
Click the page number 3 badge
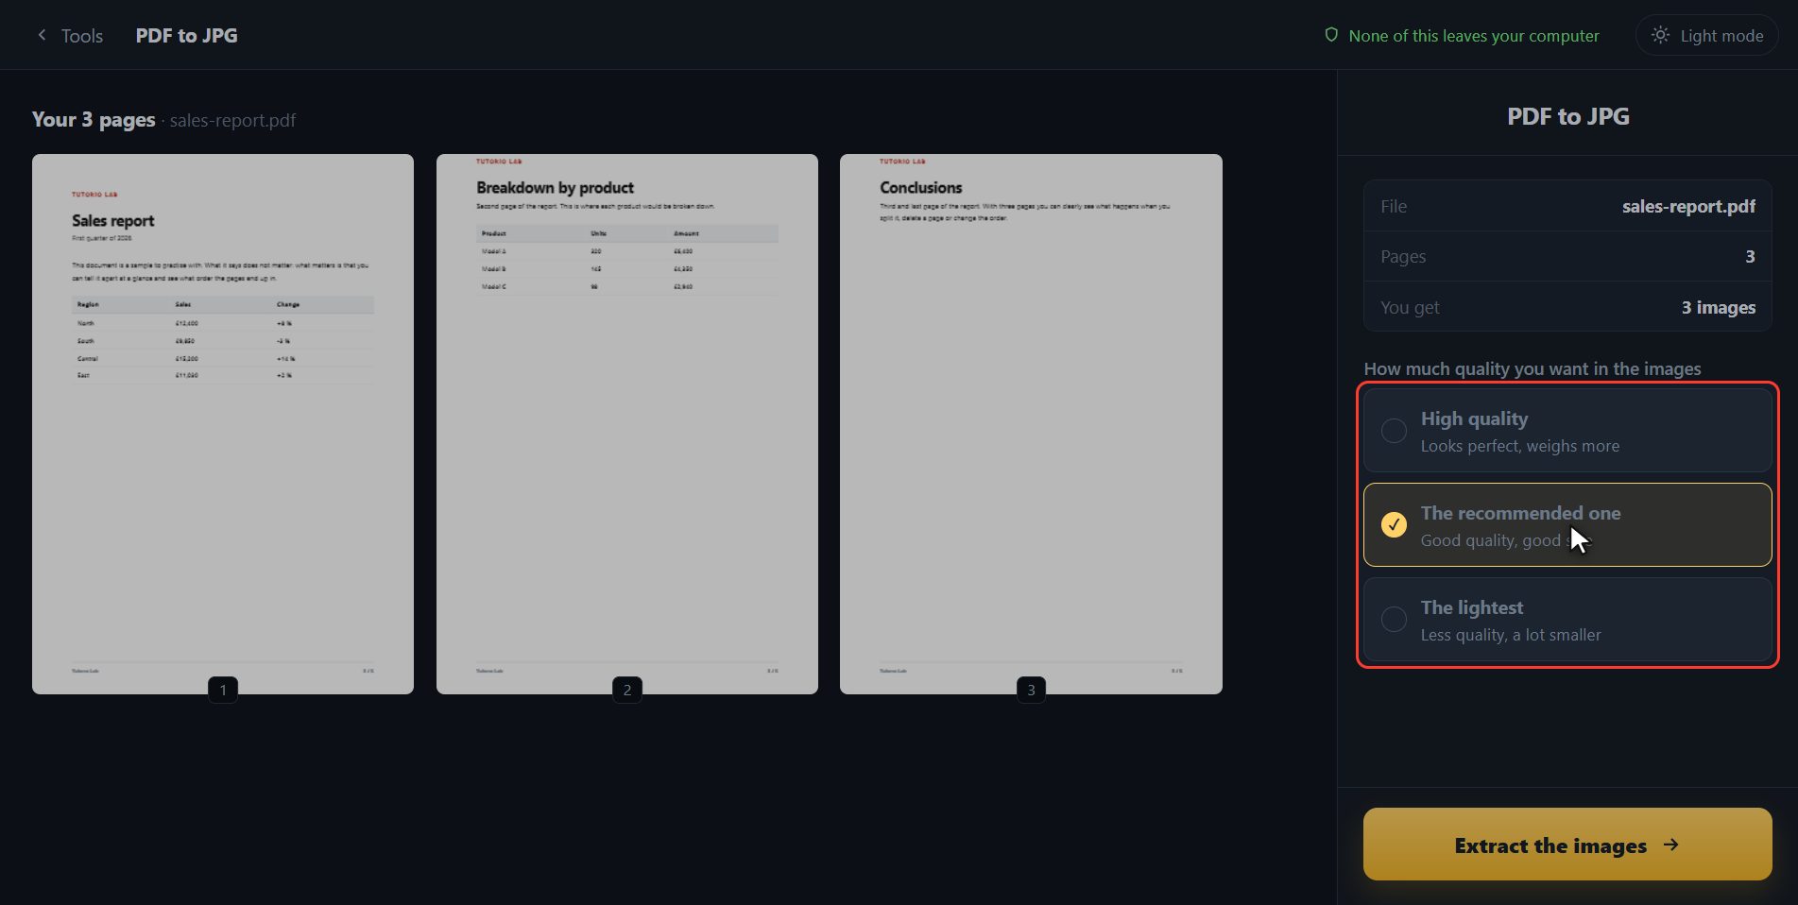click(x=1031, y=690)
